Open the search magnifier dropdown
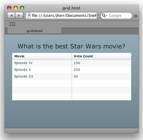Viewport: 143px width, 140px height. pos(105,15)
